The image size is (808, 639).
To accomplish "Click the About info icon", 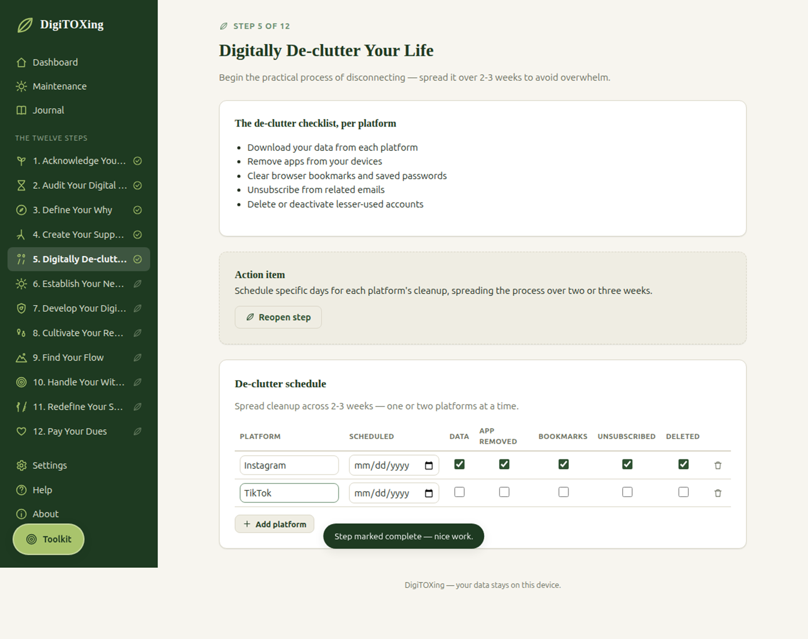I will point(21,514).
